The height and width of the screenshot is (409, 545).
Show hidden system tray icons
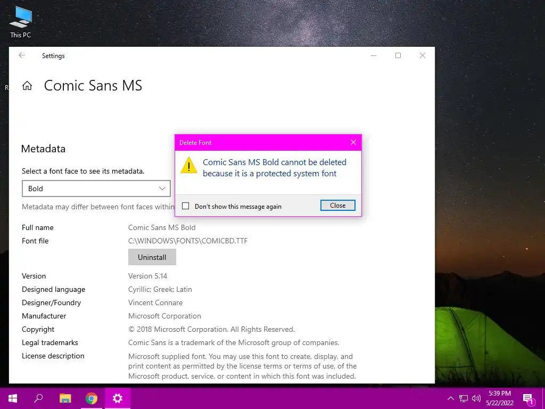pyautogui.click(x=450, y=398)
